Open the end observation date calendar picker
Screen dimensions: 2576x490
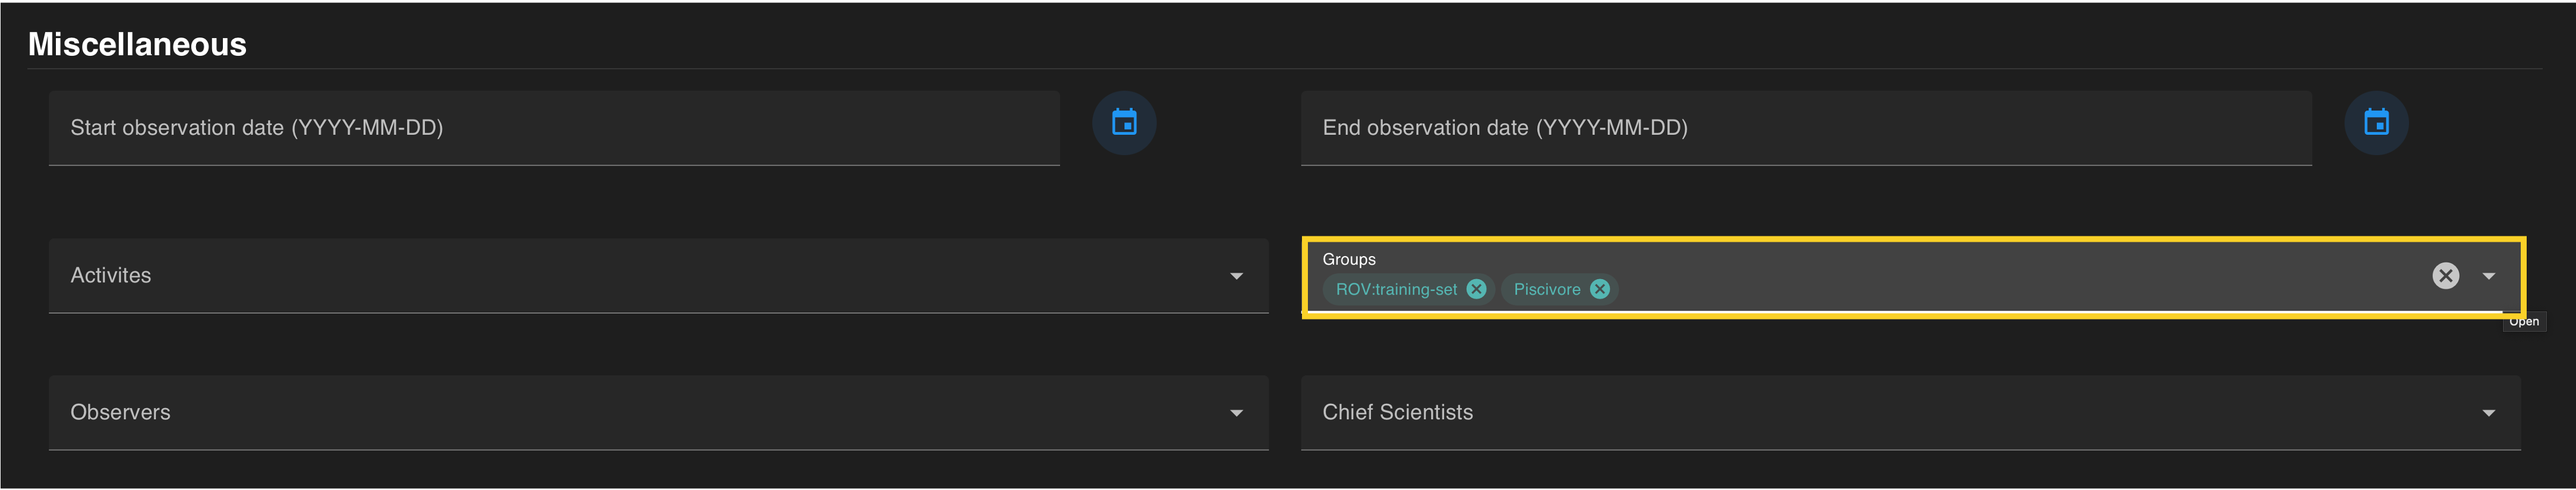pyautogui.click(x=2376, y=123)
